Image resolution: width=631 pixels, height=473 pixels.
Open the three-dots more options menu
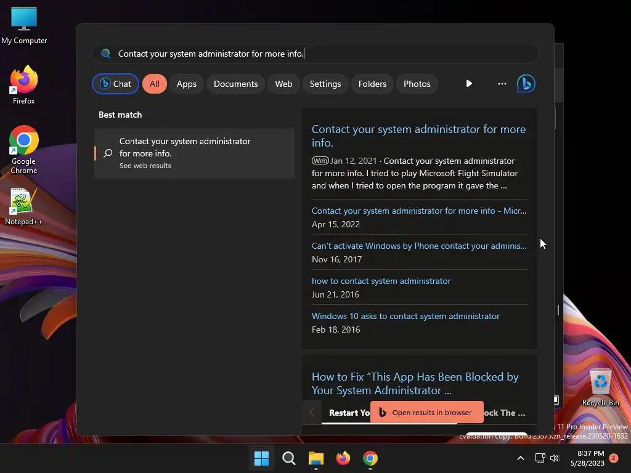502,84
